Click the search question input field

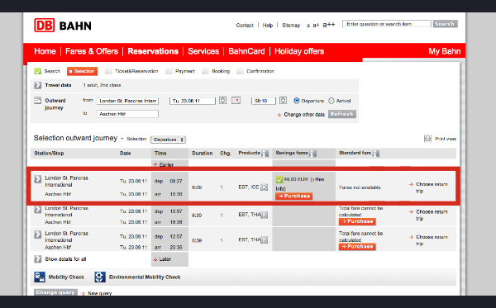(387, 24)
